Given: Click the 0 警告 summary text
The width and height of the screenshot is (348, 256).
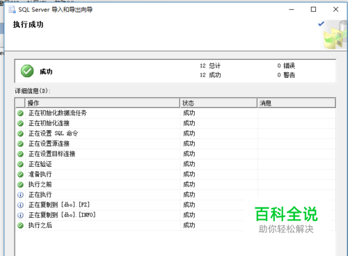Looking at the screenshot, I should pyautogui.click(x=286, y=75).
